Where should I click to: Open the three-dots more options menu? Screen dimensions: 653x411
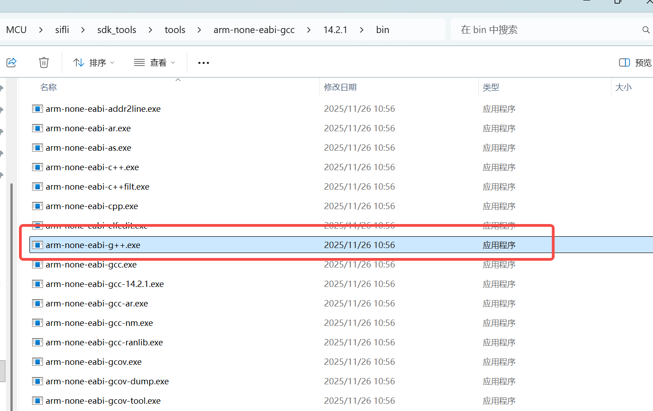[x=204, y=63]
